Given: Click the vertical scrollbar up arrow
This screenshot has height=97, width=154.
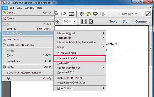Looking at the screenshot, I should coord(151,29).
